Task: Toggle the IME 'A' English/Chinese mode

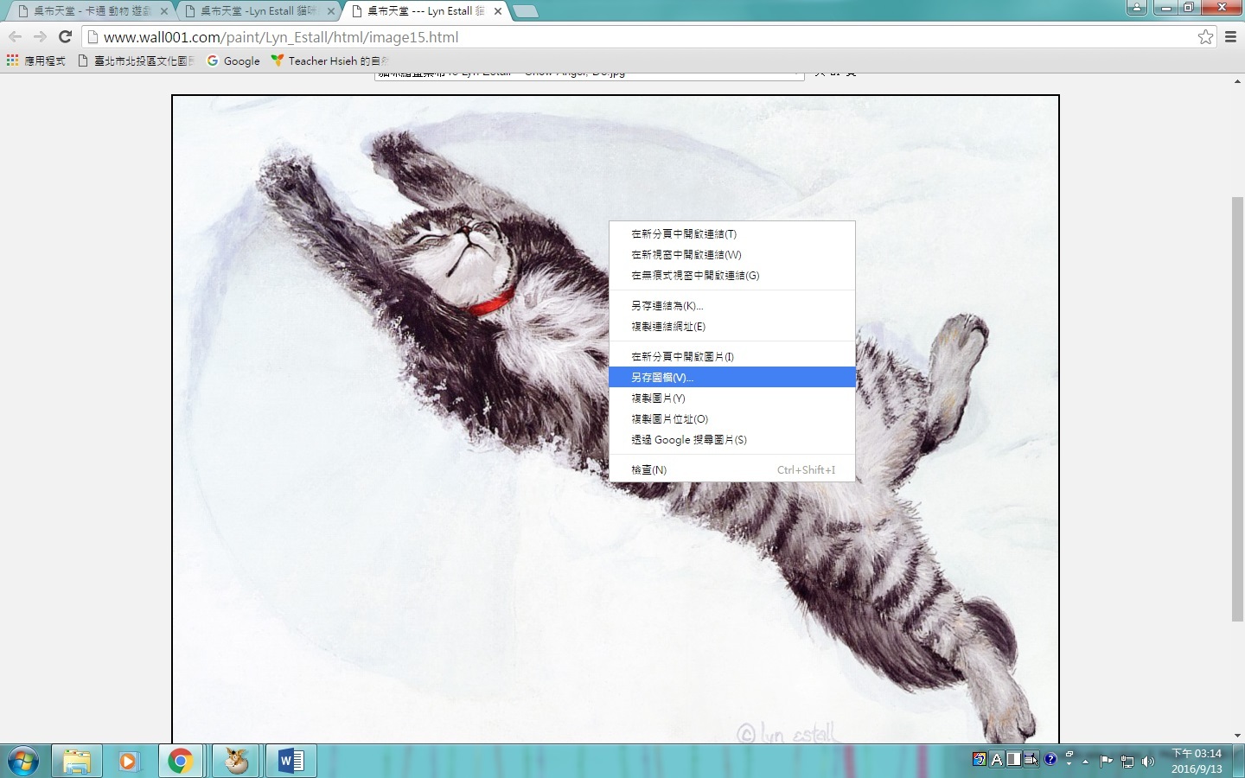Action: (996, 760)
